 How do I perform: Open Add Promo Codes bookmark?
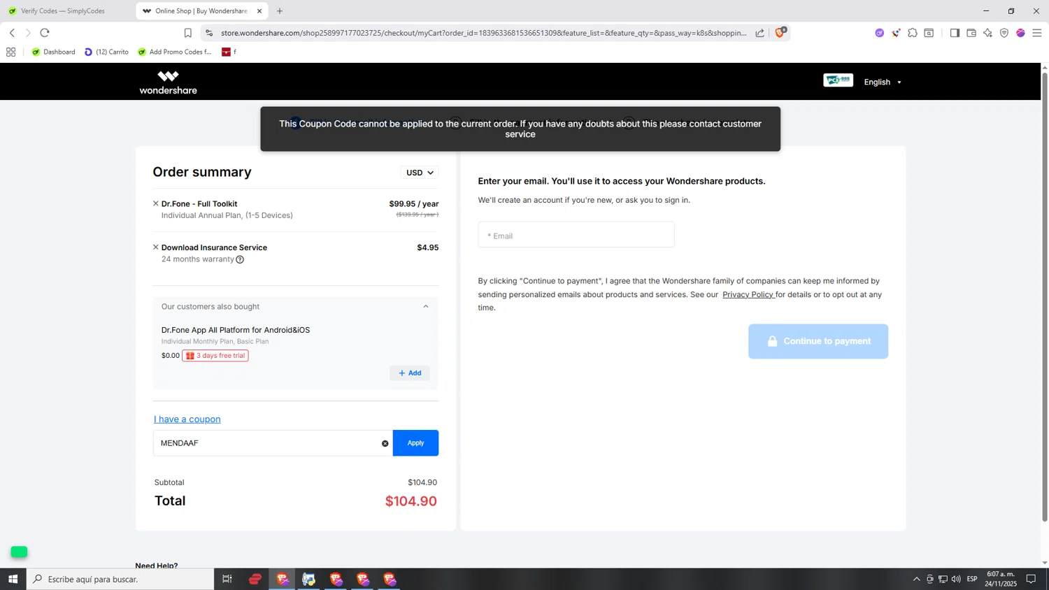[175, 52]
